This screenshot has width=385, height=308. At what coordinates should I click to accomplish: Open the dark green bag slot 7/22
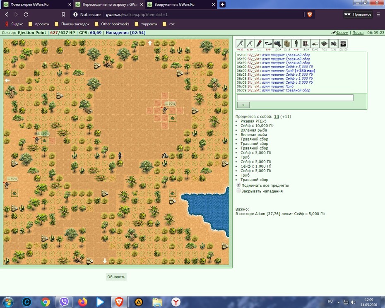pos(324,44)
